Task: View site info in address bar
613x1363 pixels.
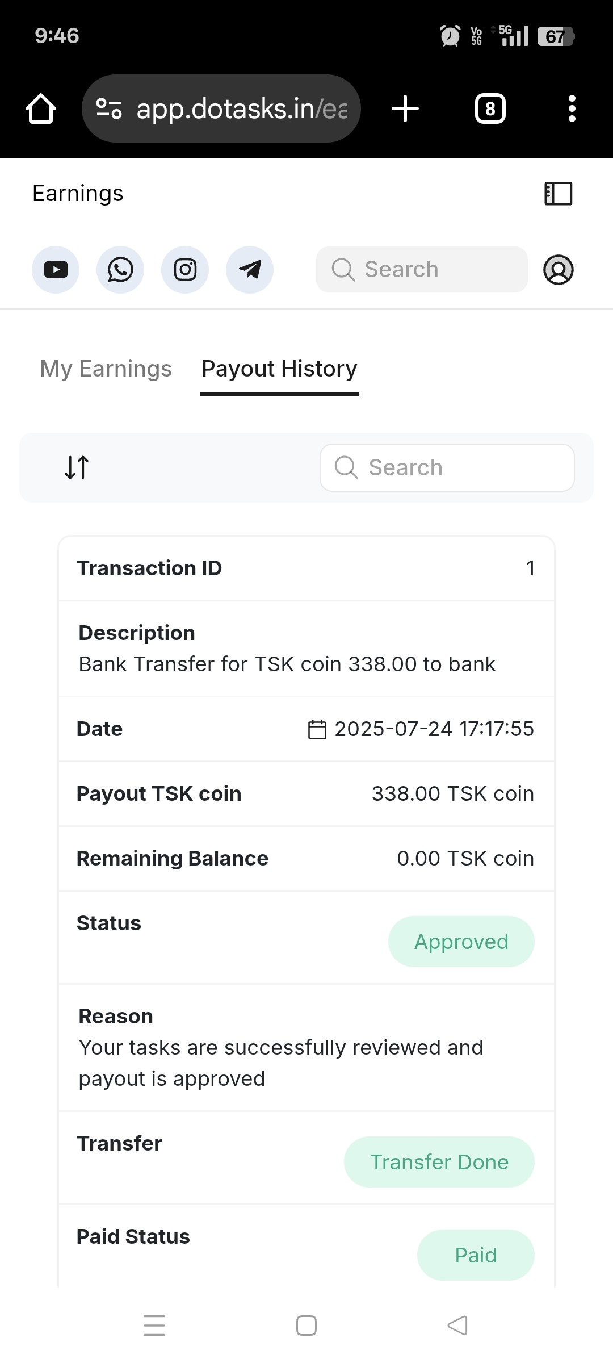Action: click(x=109, y=108)
